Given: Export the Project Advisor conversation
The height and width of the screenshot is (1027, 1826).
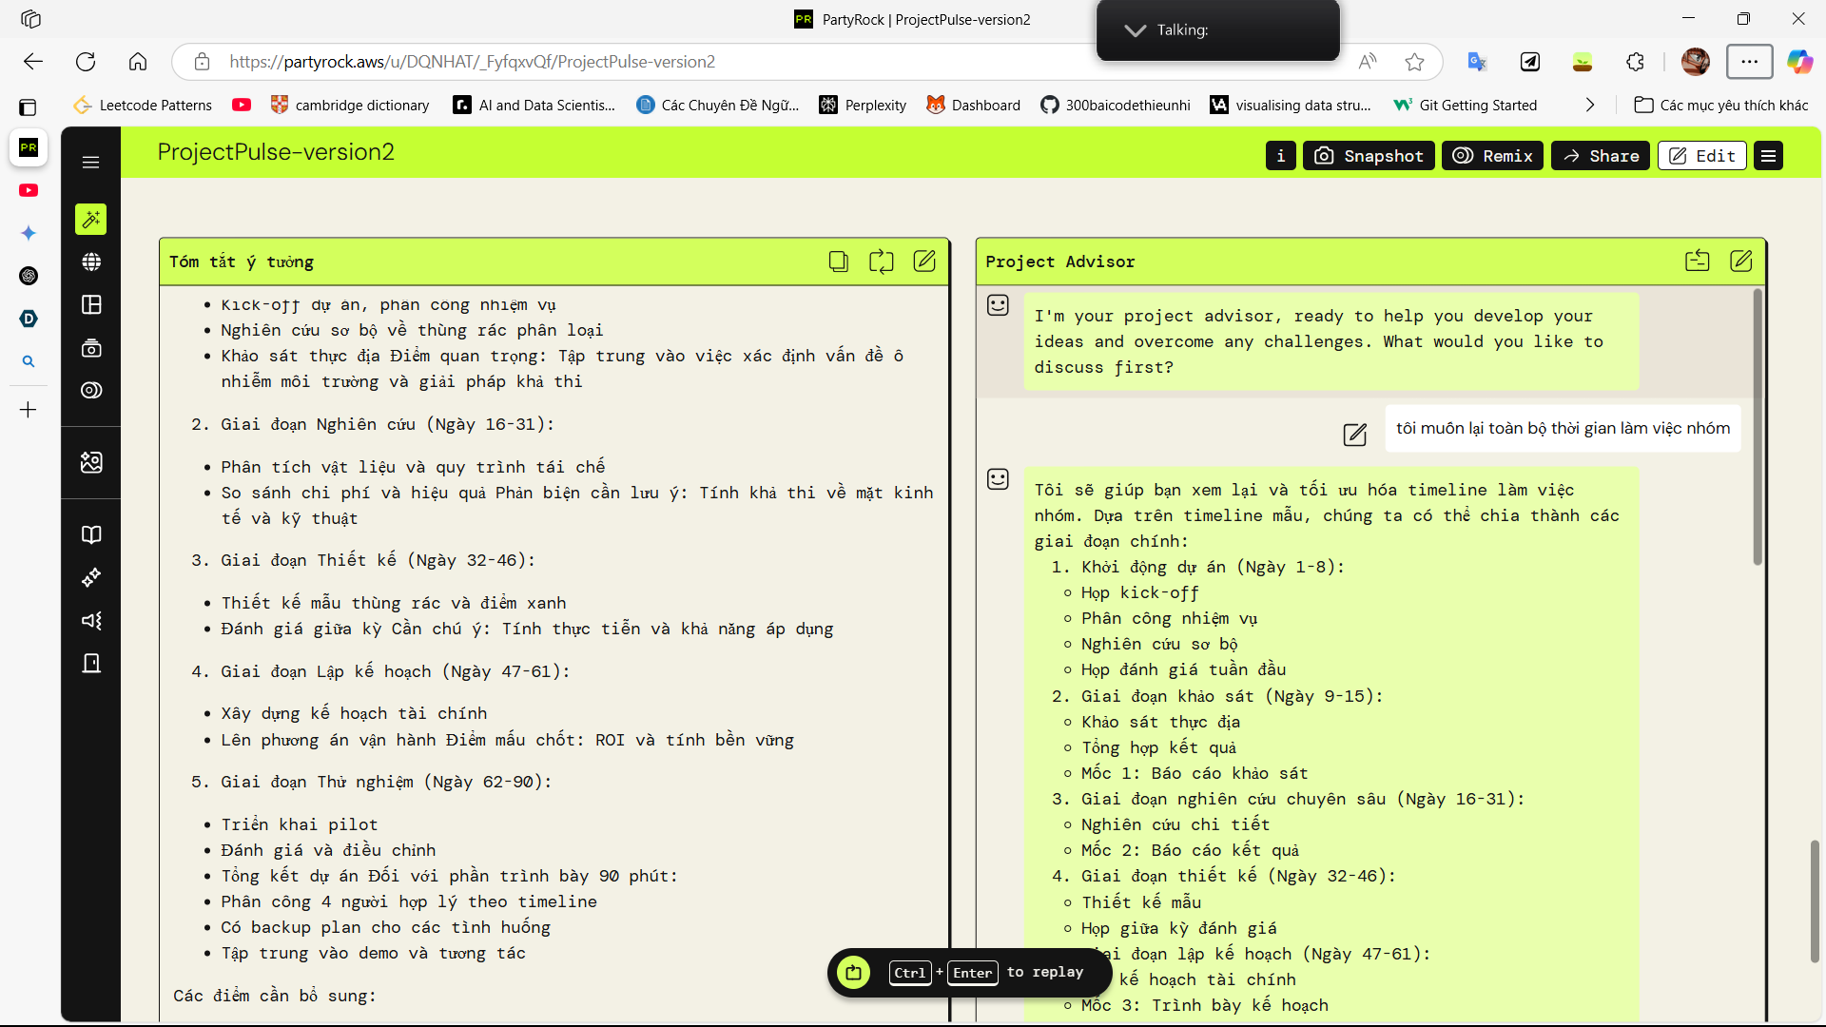Looking at the screenshot, I should pyautogui.click(x=1698, y=261).
